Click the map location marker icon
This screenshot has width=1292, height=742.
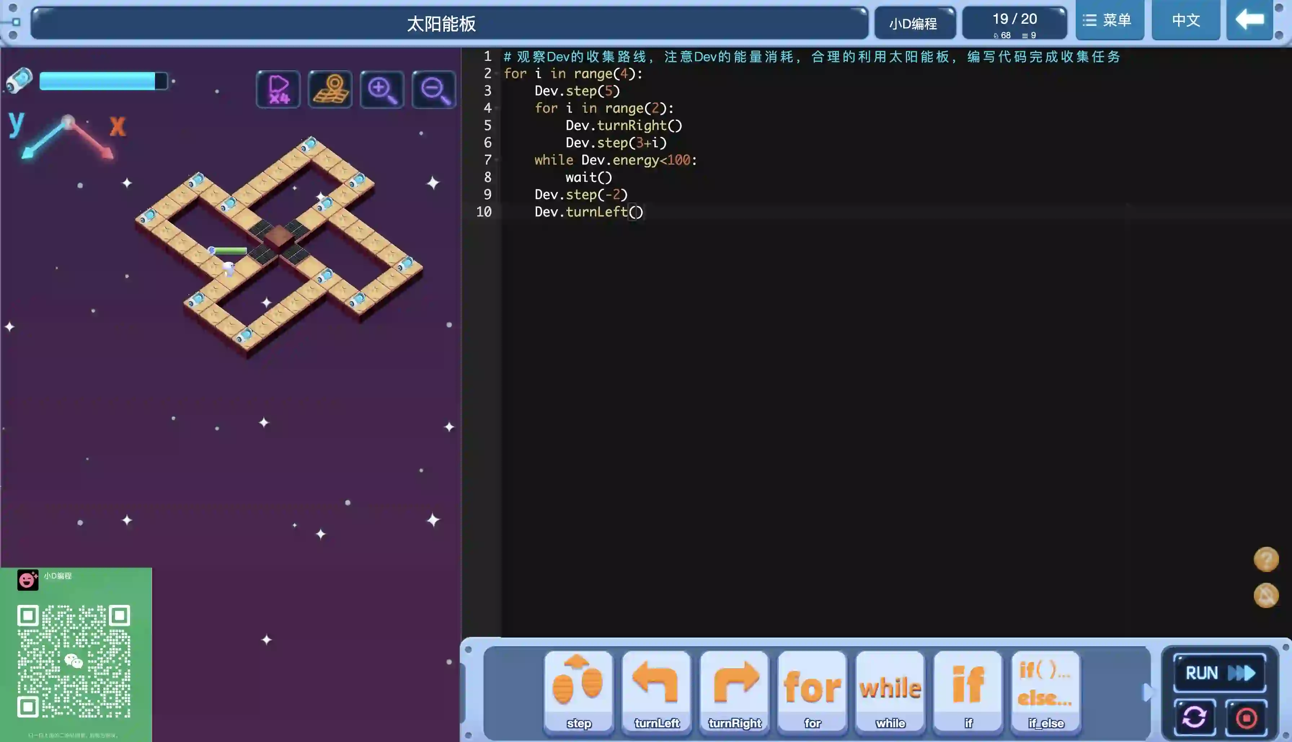click(x=330, y=90)
